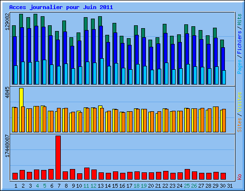Screen dimensions: 245x191
Task: Click the 'Hits' legend label
Action: pyautogui.click(x=240, y=20)
